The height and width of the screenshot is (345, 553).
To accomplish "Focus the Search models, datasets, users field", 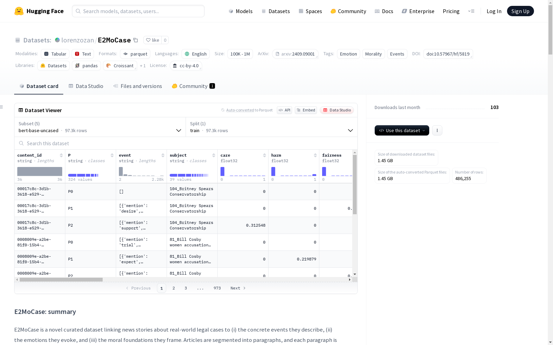I will 138,11.
